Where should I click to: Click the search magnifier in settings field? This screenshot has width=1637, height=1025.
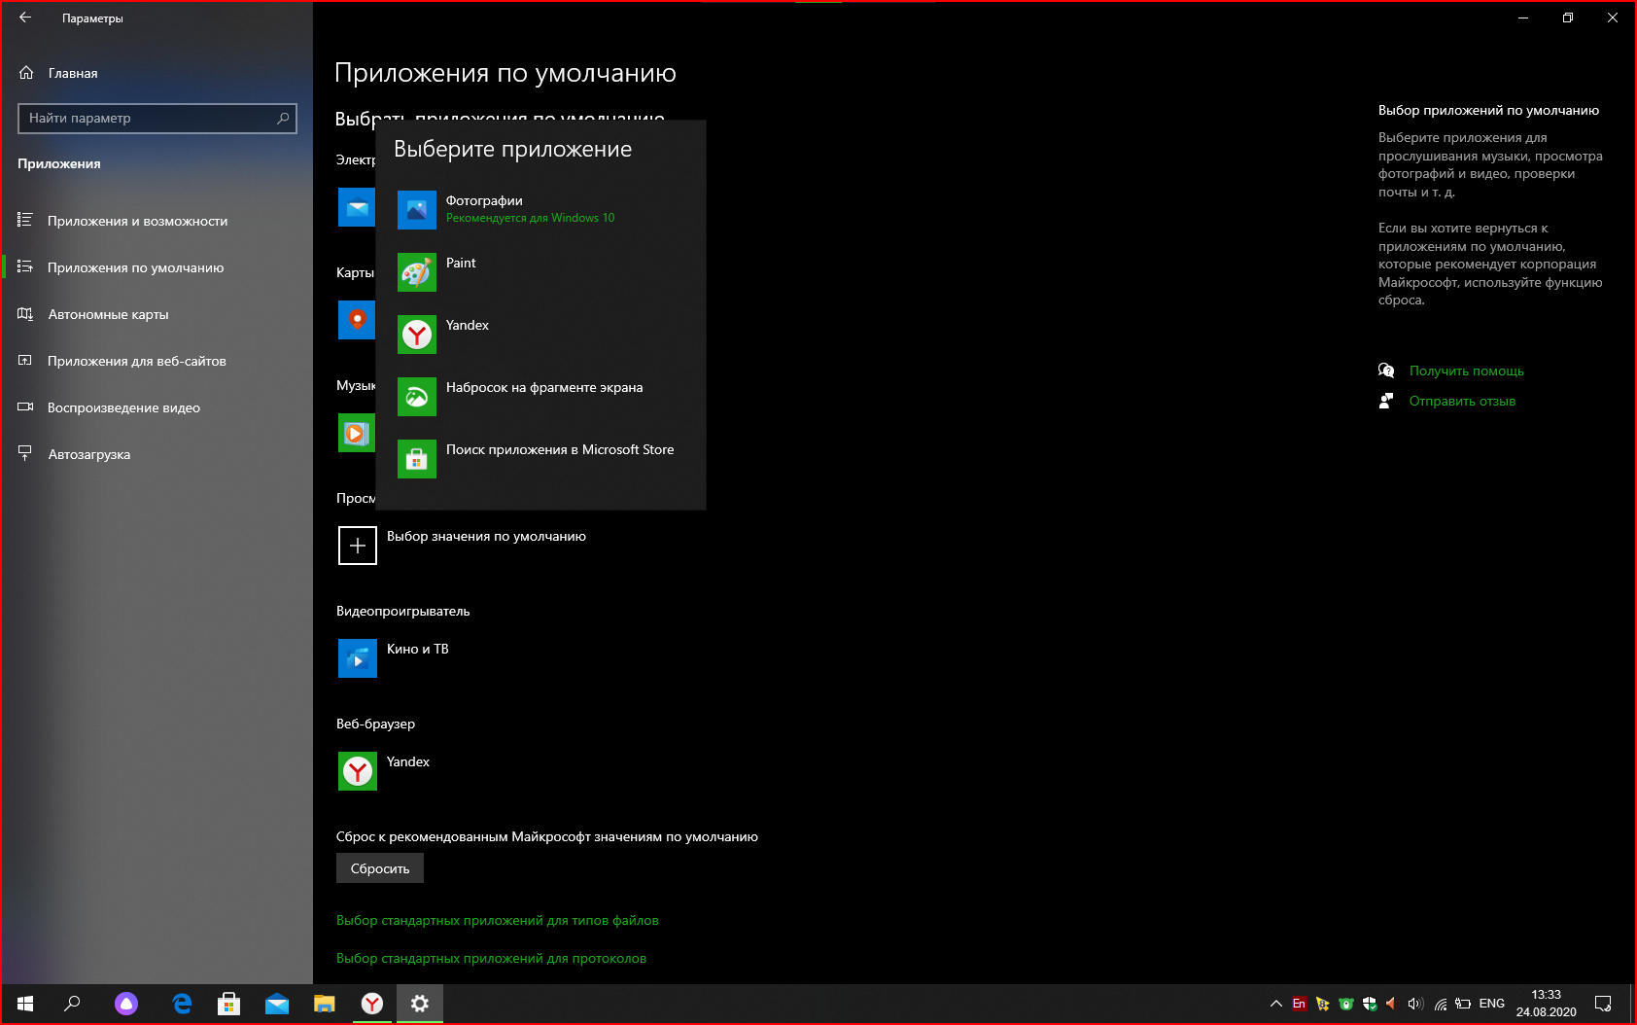tap(283, 118)
